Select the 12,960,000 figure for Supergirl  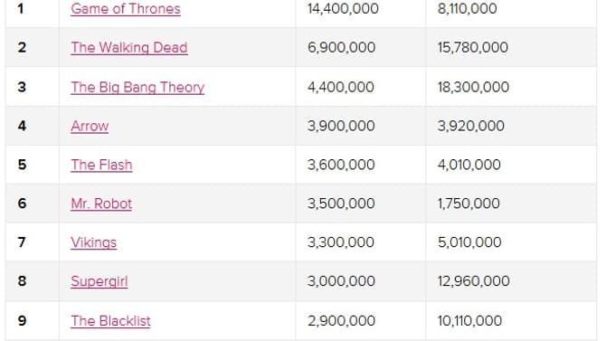point(473,281)
